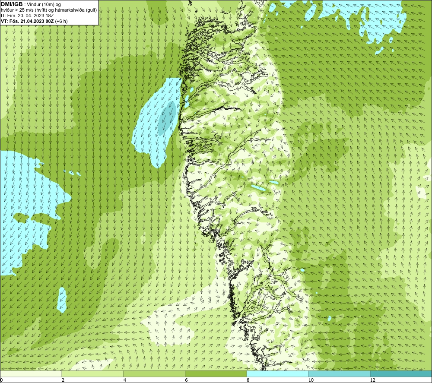Click the legend swatch above 12 m/s
Screen dimensions: 432x383
[401, 374]
